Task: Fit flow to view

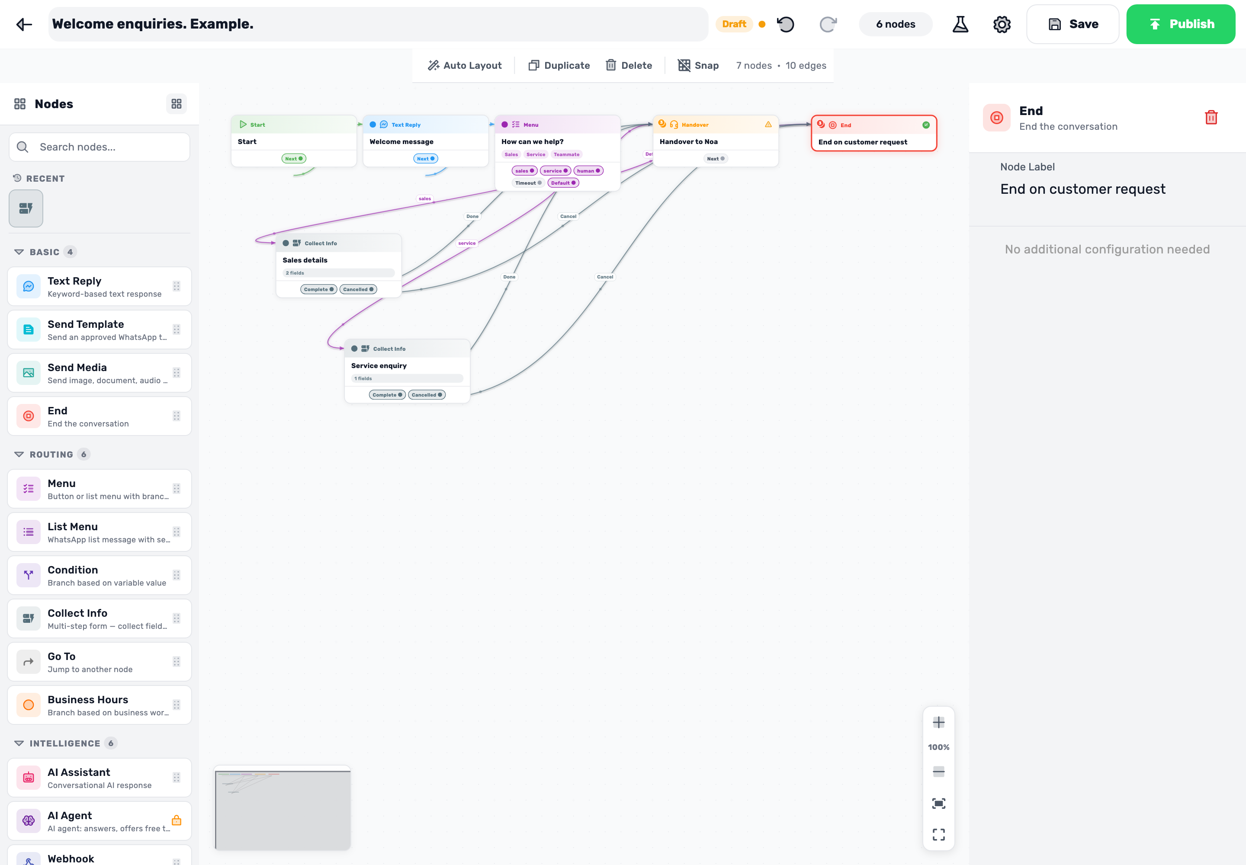Action: point(938,803)
